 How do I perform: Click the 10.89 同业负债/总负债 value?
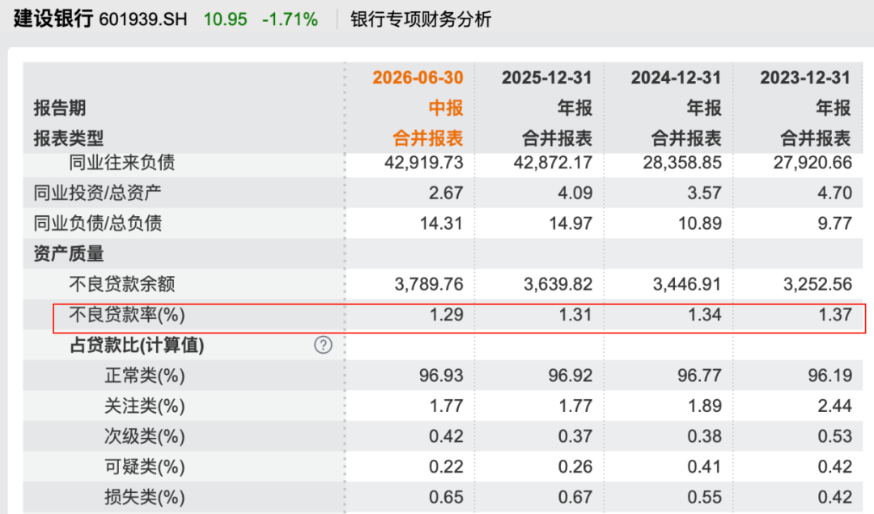700,223
